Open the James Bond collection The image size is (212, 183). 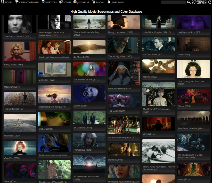click(x=117, y=3)
